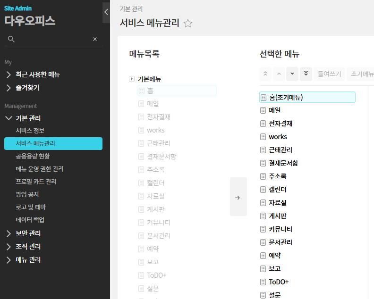The height and width of the screenshot is (299, 374).
Task: Click the magnifier search icon in sidebar
Action: (11, 39)
